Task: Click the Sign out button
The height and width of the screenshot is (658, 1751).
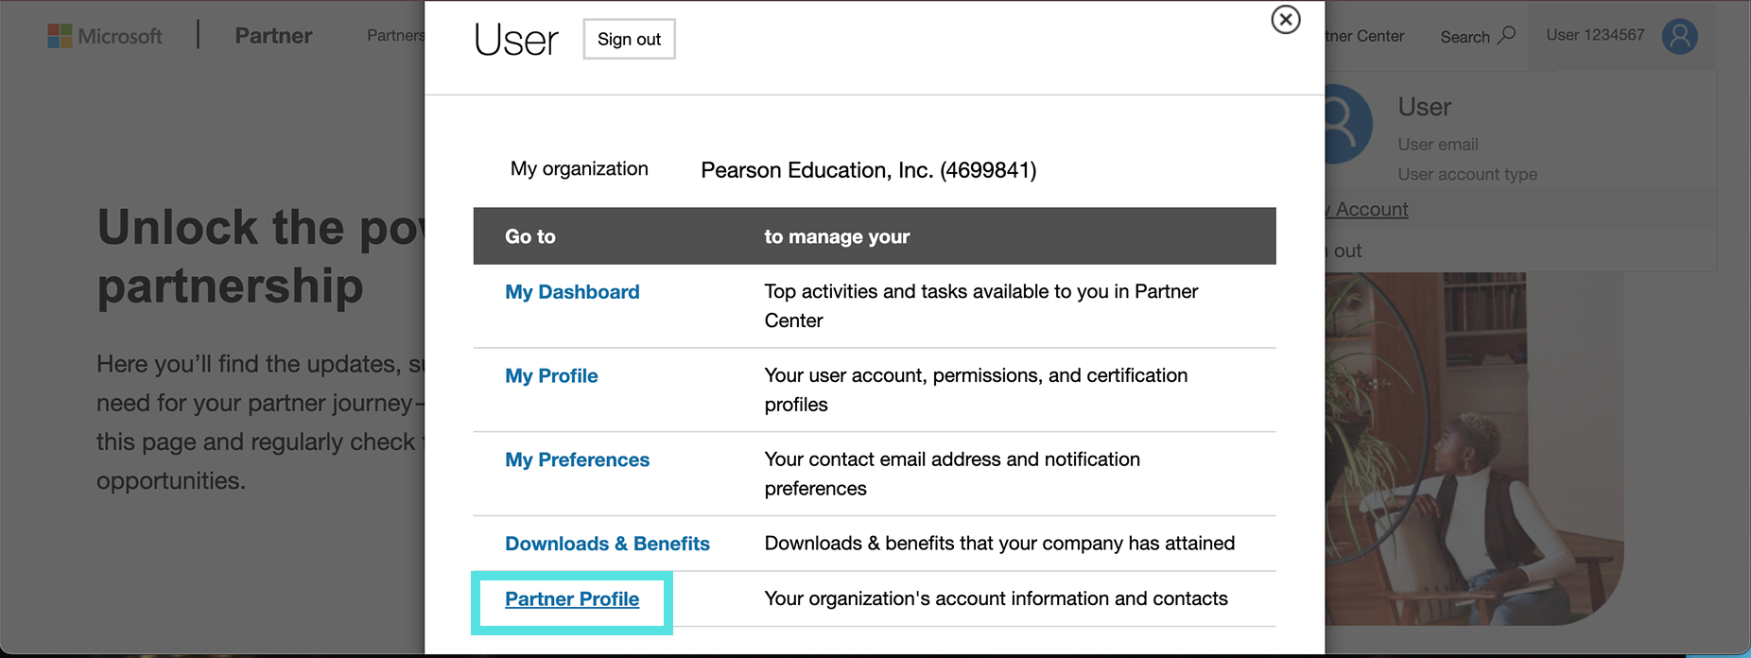Action: pyautogui.click(x=629, y=39)
